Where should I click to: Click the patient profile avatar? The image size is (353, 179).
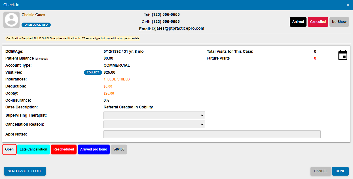pos(11,19)
